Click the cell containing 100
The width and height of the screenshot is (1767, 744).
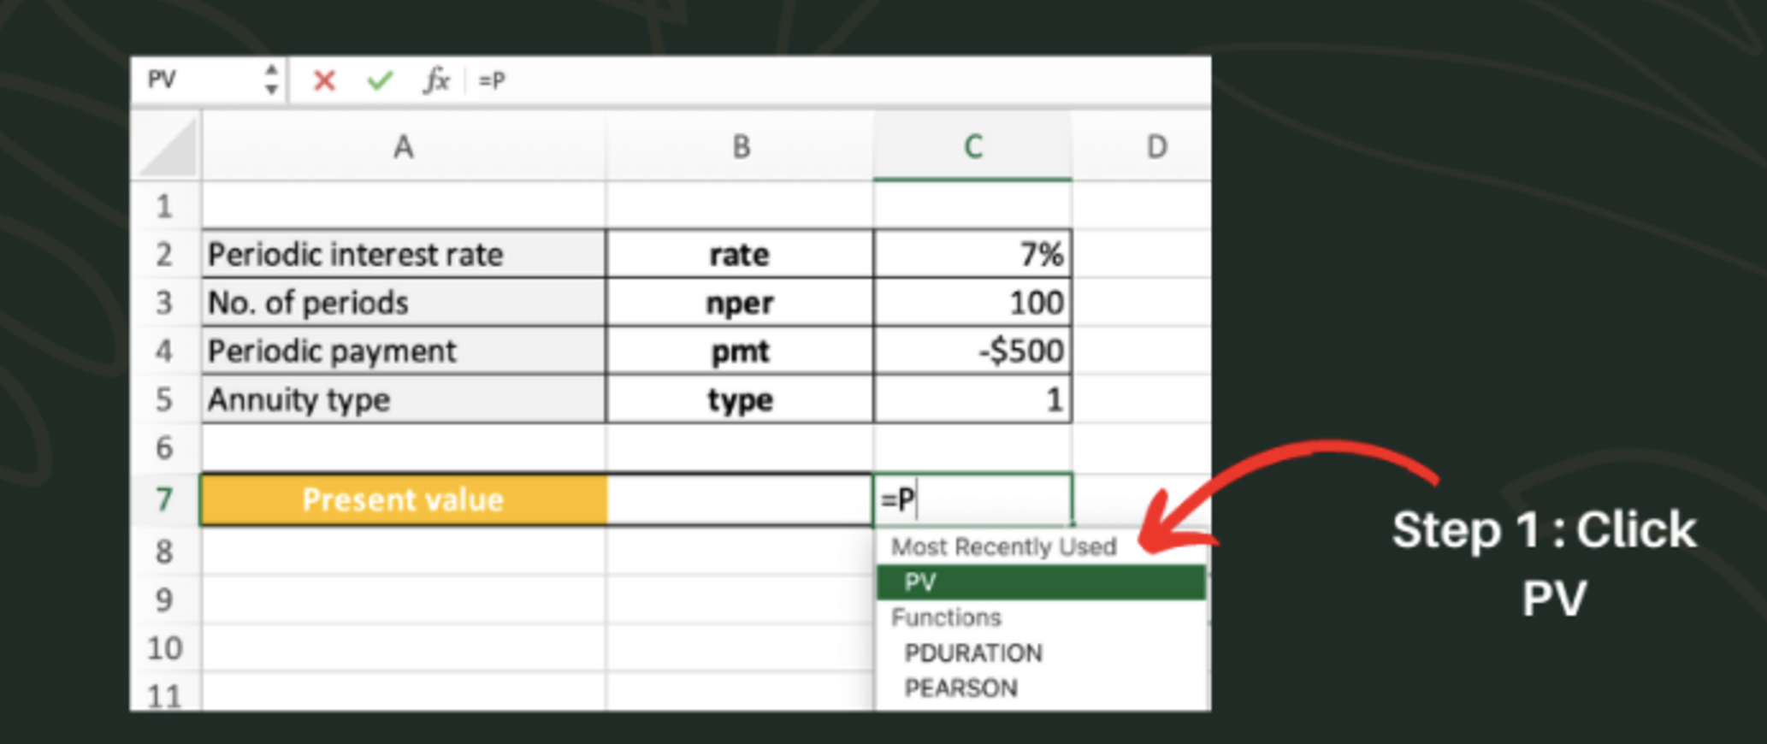[x=972, y=303]
